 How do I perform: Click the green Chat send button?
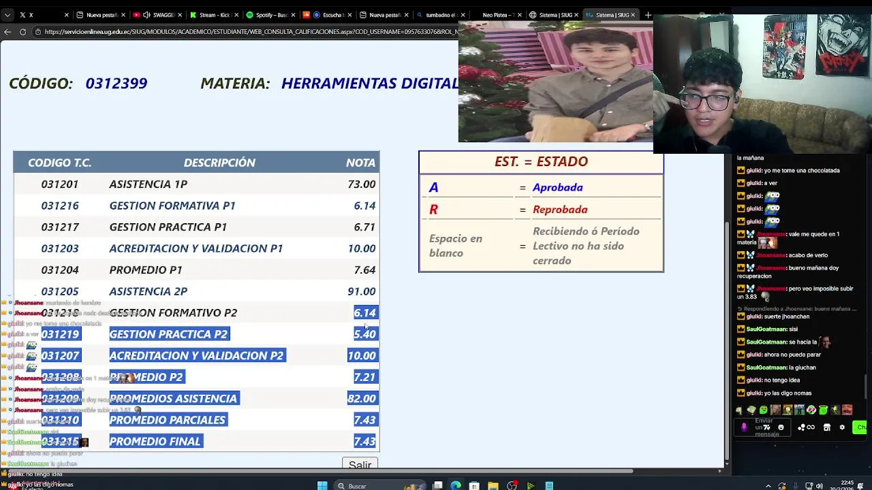[861, 427]
